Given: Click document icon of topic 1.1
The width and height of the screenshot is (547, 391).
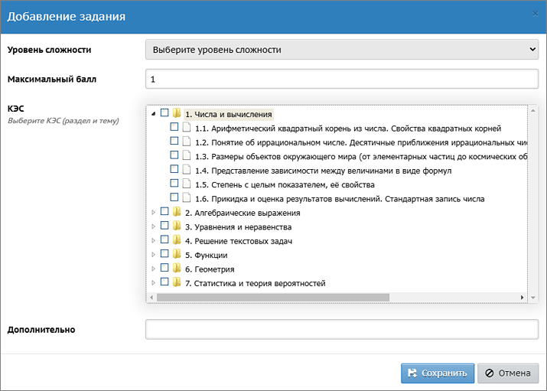Looking at the screenshot, I should click(x=186, y=128).
